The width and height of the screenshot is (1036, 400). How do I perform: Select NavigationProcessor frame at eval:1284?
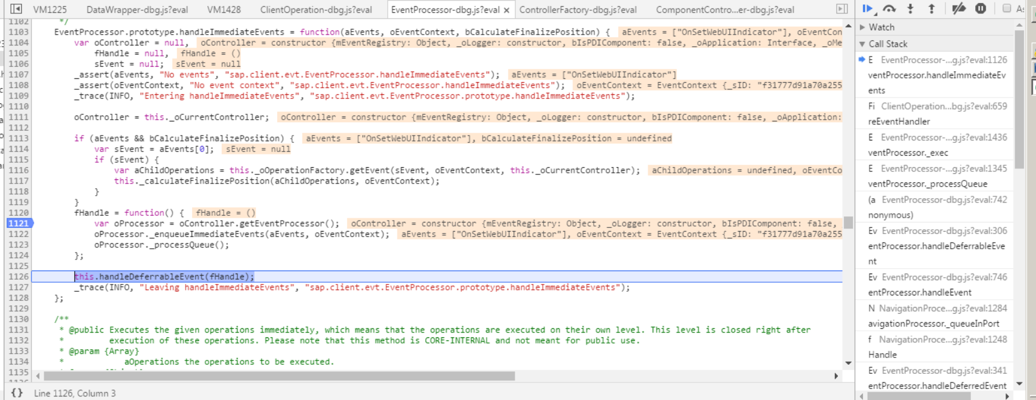pos(936,316)
